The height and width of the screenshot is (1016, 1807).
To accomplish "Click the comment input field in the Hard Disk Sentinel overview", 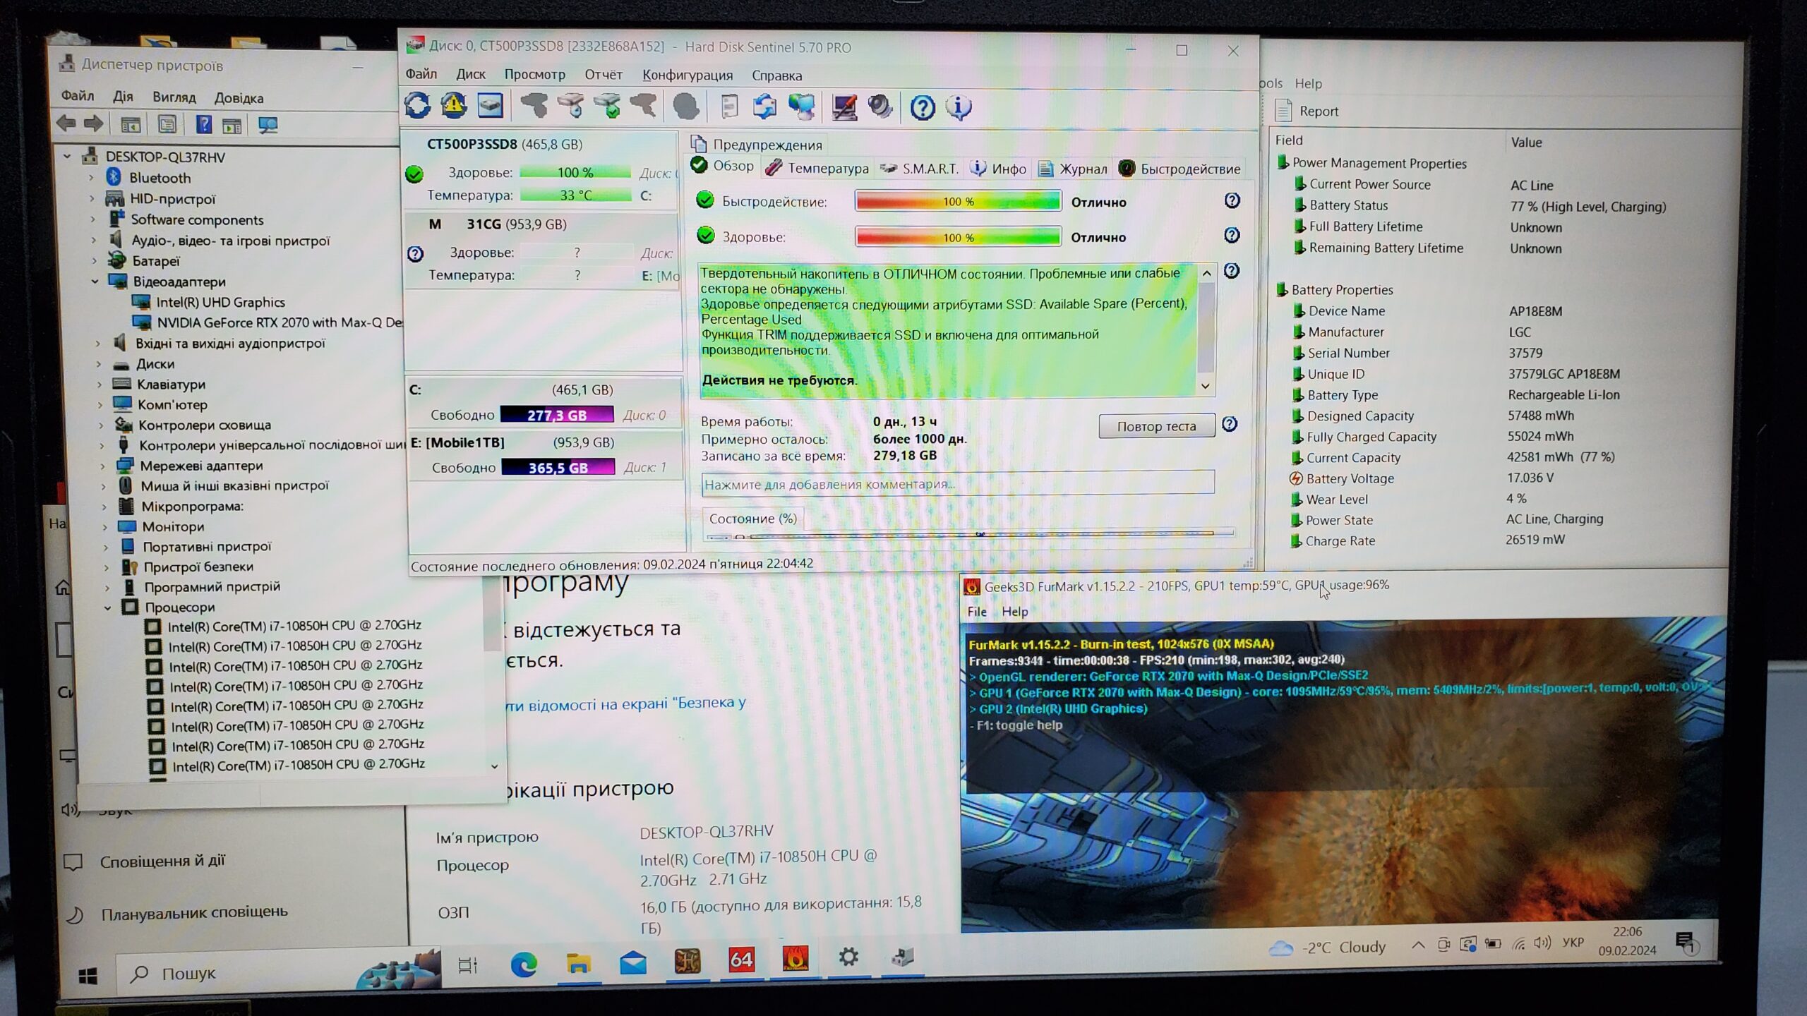I will click(957, 484).
